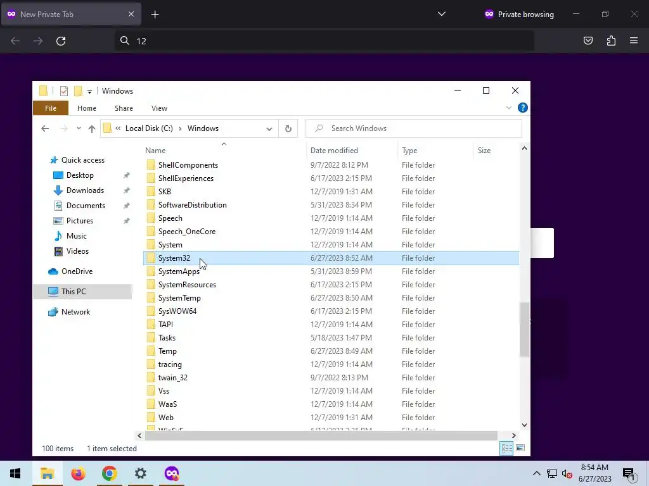Image resolution: width=649 pixels, height=486 pixels.
Task: Open the list all tabs chevron
Action: (442, 14)
